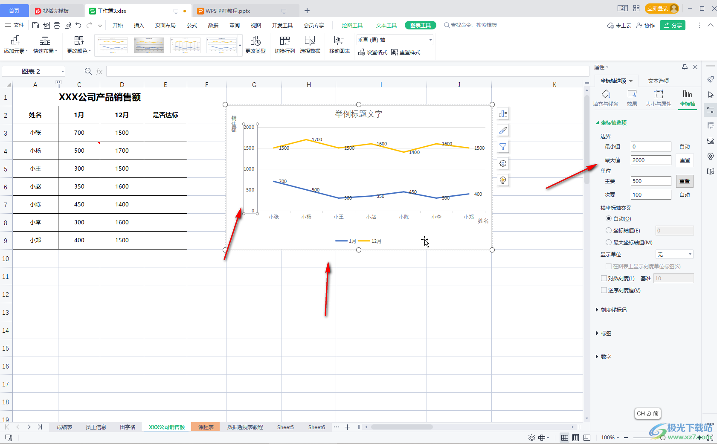Screen dimensions: 717x444
Task: Click Minor unit (次要) input 100
Action: pos(651,194)
